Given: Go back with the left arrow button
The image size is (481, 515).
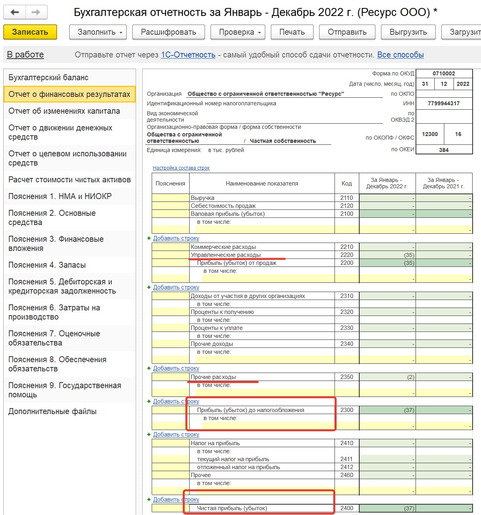Looking at the screenshot, I should [15, 12].
